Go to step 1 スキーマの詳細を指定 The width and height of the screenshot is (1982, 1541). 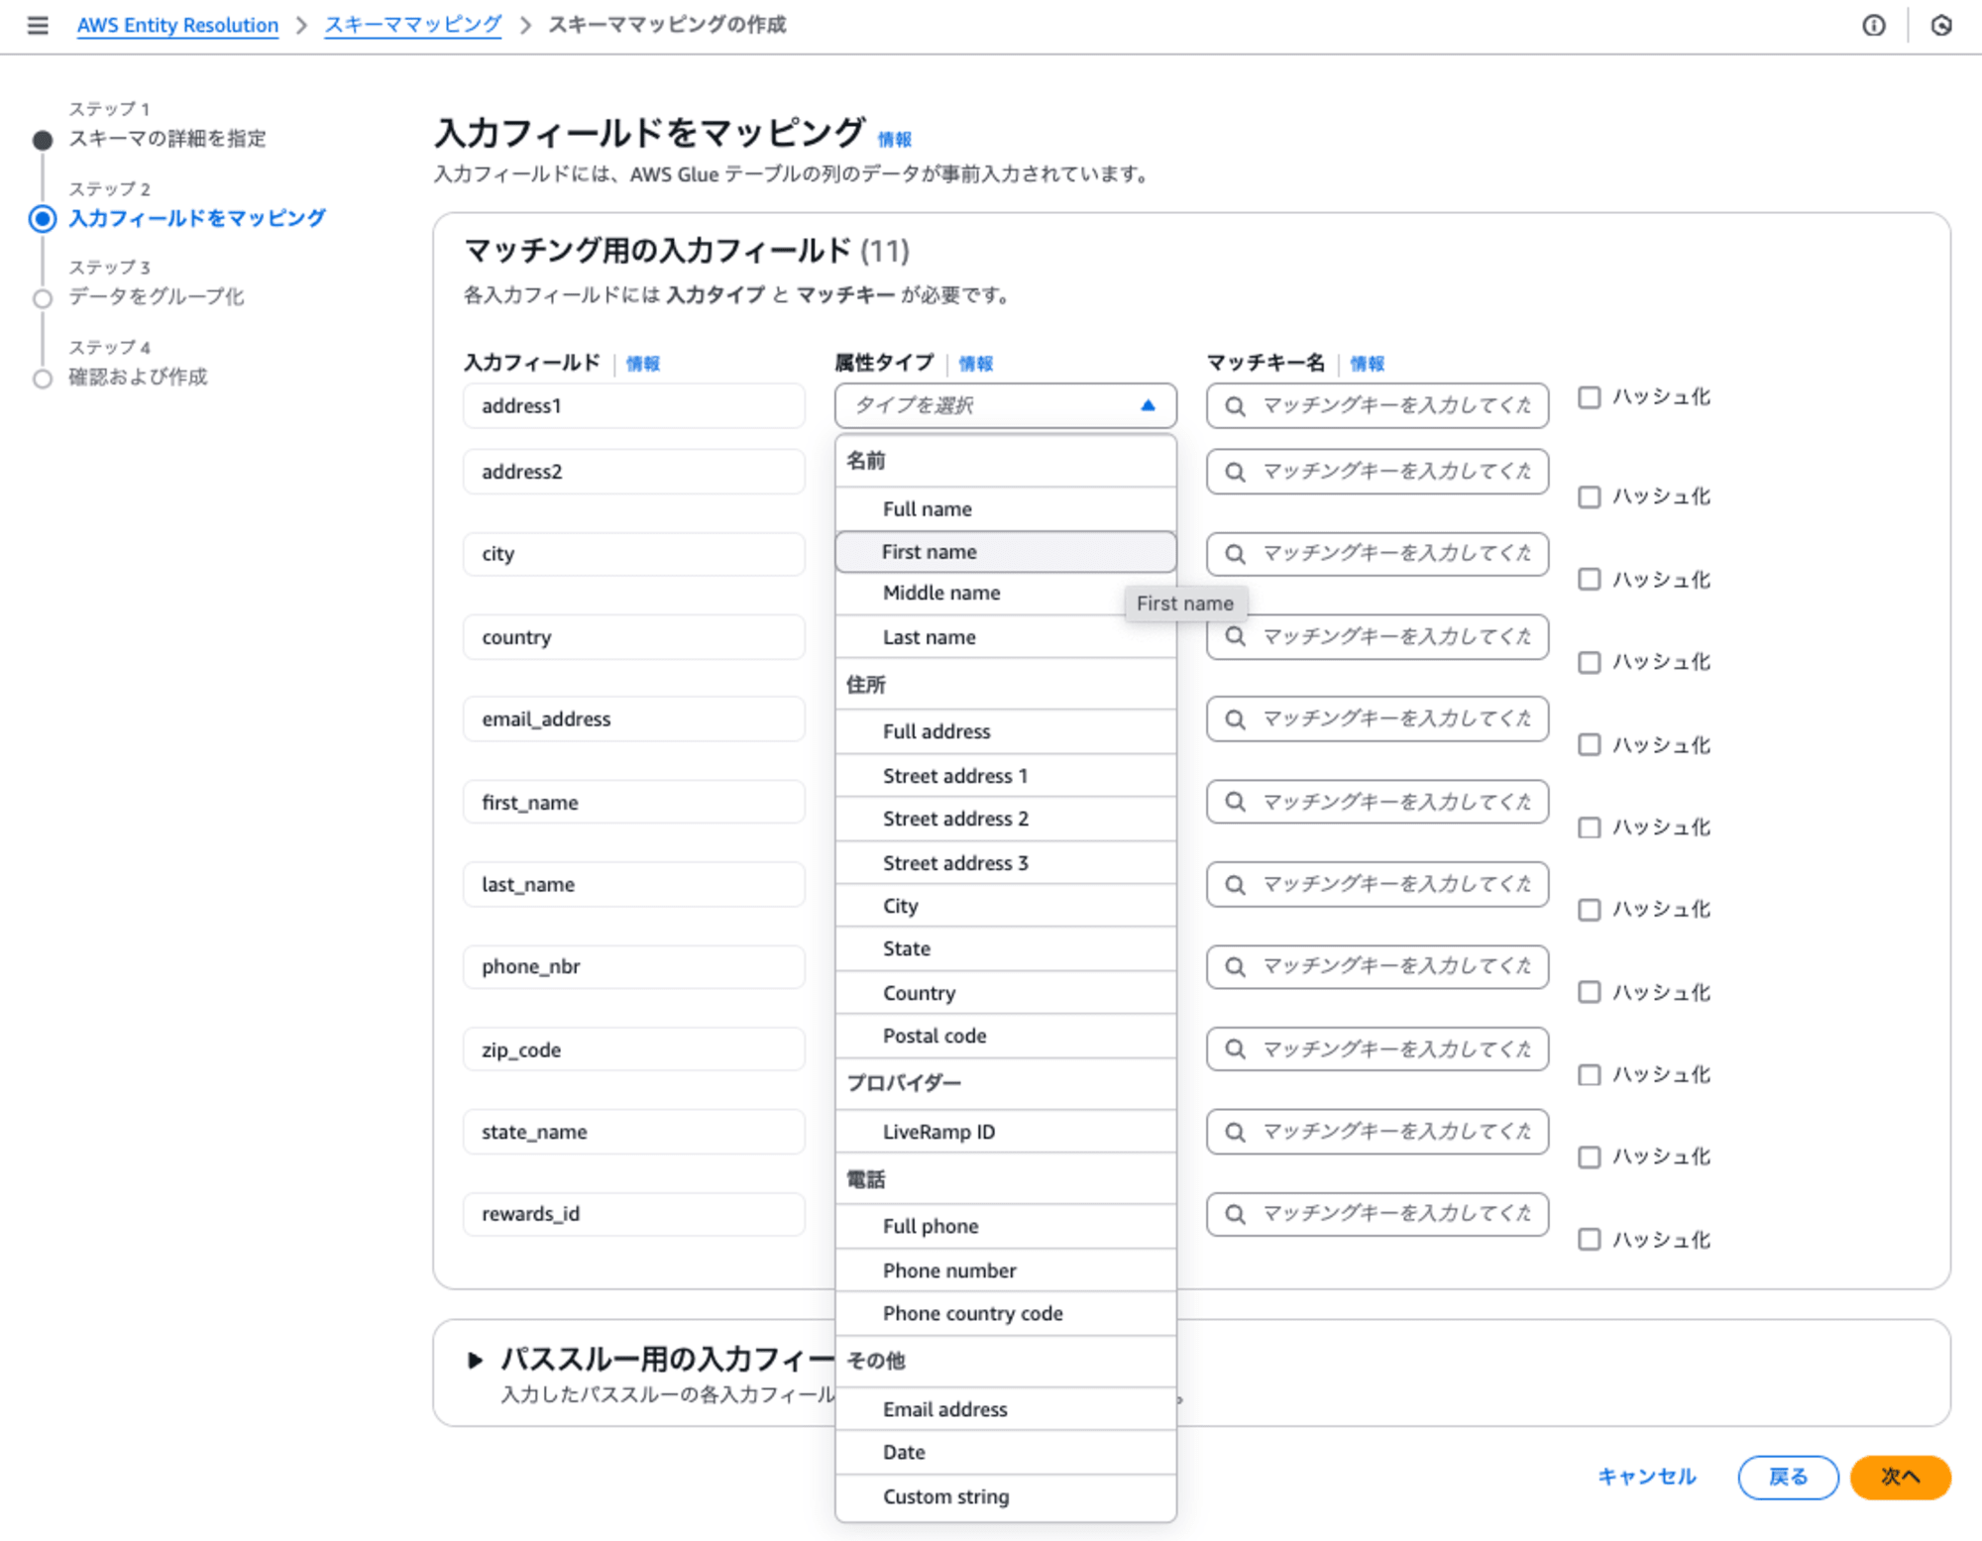pos(166,139)
